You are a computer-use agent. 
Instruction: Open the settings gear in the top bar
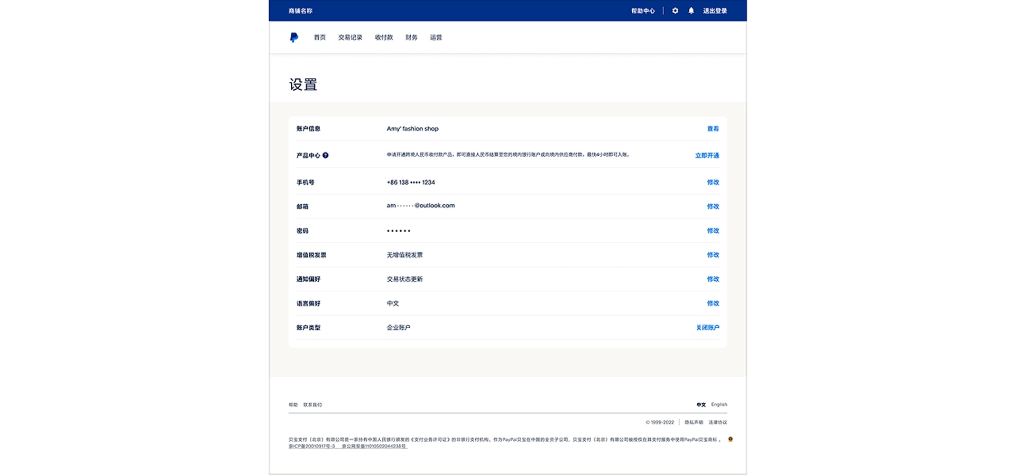pyautogui.click(x=675, y=11)
